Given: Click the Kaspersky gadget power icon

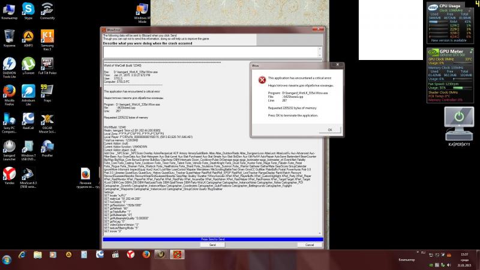Looking at the screenshot, I should [459, 116].
